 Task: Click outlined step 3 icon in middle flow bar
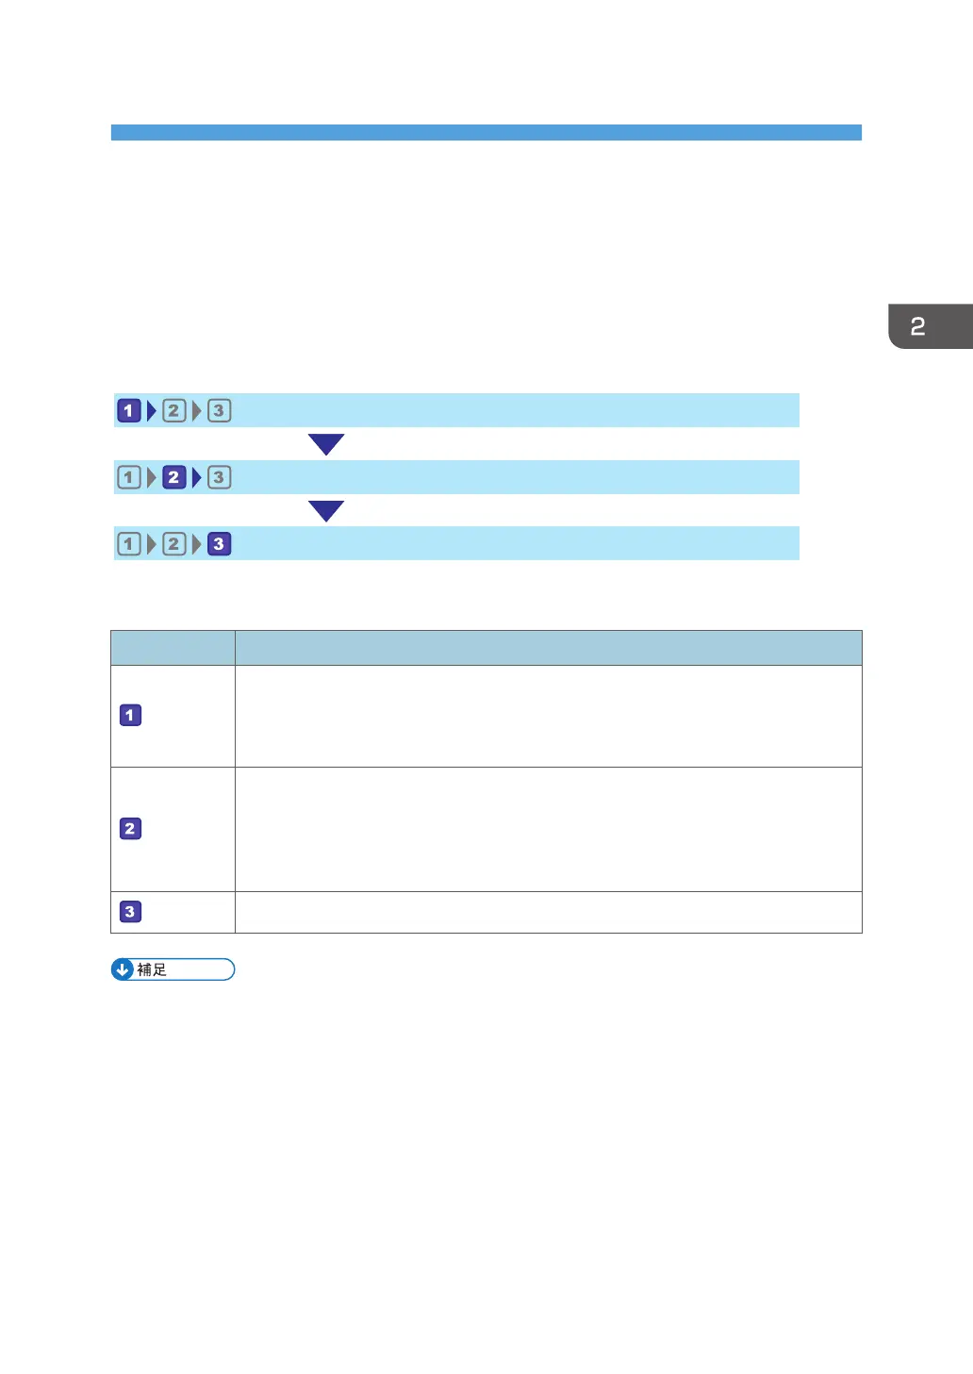coord(219,477)
